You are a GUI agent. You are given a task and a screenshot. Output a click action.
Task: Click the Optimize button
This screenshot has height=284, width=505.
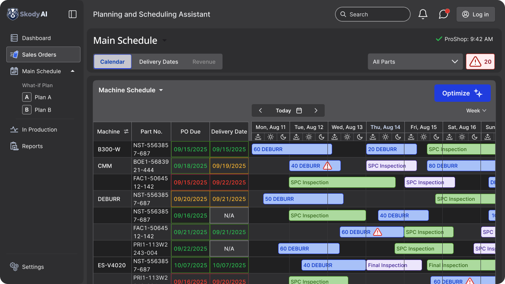click(x=462, y=93)
